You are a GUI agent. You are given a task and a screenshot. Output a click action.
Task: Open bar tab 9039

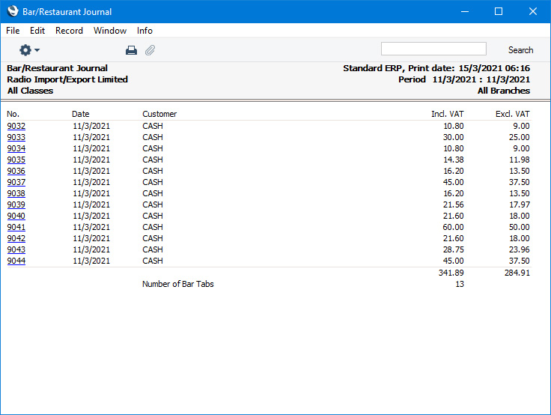tap(16, 205)
